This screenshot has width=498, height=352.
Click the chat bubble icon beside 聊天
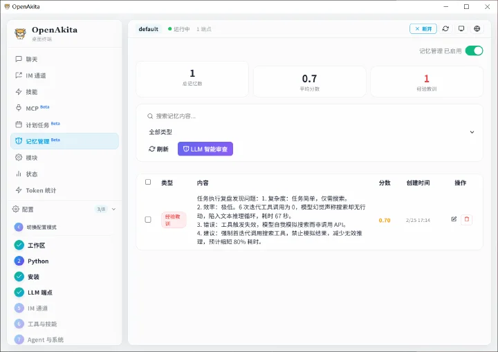[19, 59]
